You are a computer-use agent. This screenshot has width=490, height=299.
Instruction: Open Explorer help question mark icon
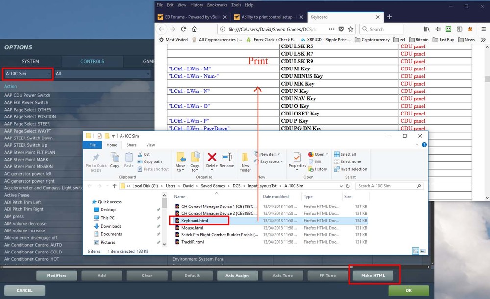pyautogui.click(x=424, y=145)
